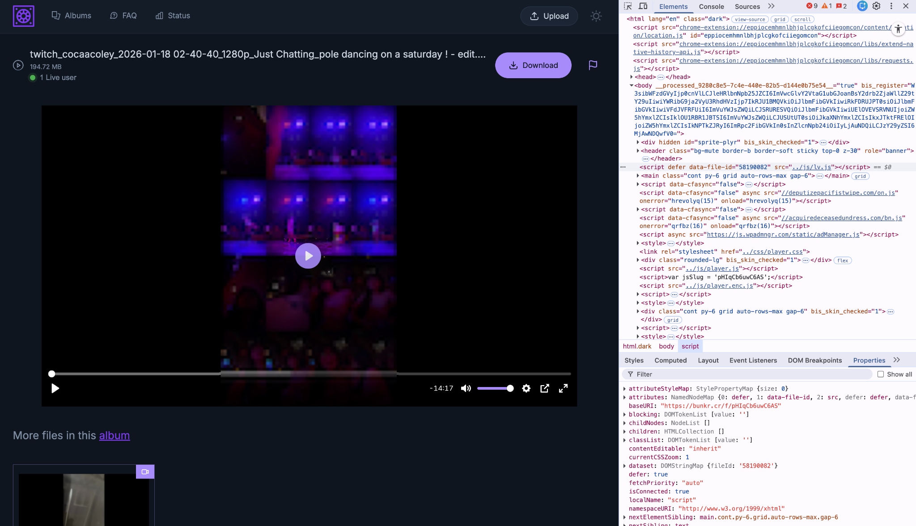Switch to the Console tab
Viewport: 916px width, 526px height.
coord(711,7)
